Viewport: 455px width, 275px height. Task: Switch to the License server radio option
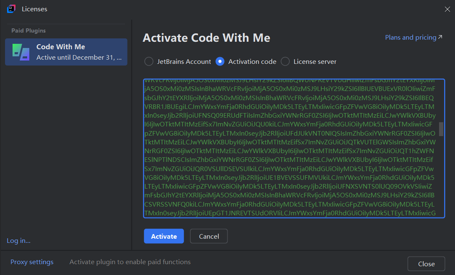click(x=285, y=61)
